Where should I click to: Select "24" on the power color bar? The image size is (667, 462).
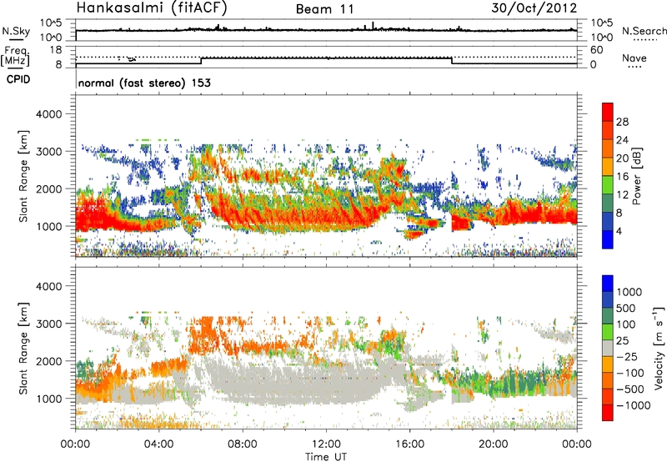click(x=622, y=140)
